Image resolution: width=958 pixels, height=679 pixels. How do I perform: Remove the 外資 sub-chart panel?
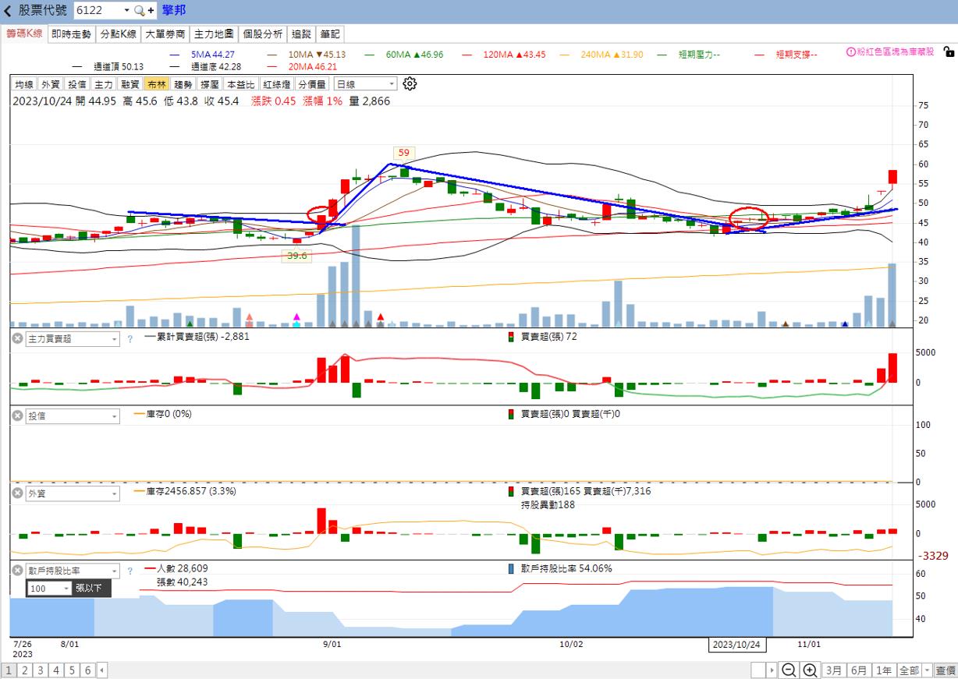(17, 493)
